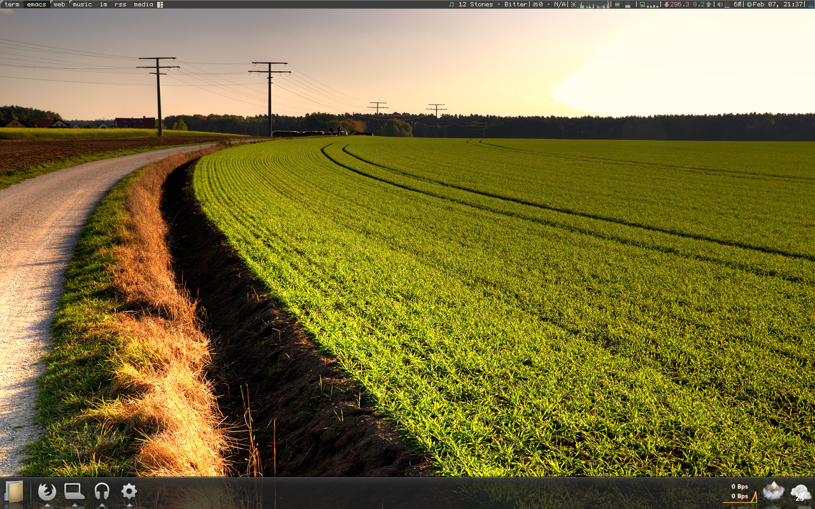Switch to the media workspace tag
The width and height of the screenshot is (815, 509).
click(x=143, y=4)
